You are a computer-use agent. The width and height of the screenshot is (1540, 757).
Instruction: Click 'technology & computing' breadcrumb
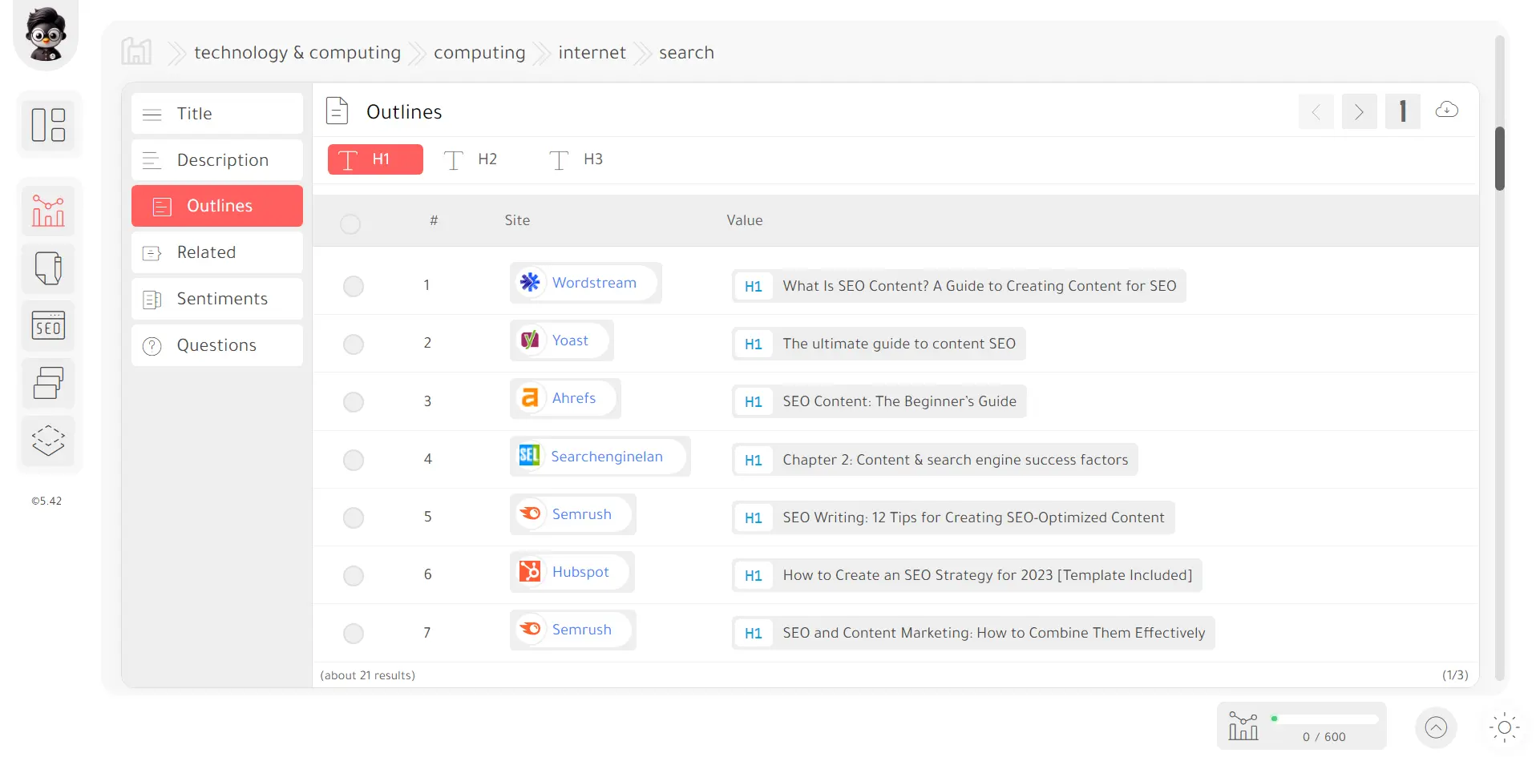(297, 53)
